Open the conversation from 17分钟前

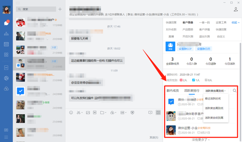coord(39,22)
